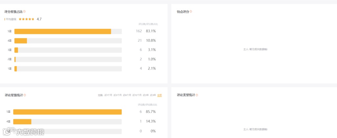
Task: Choose the 近3年 time range
Action: (153, 95)
